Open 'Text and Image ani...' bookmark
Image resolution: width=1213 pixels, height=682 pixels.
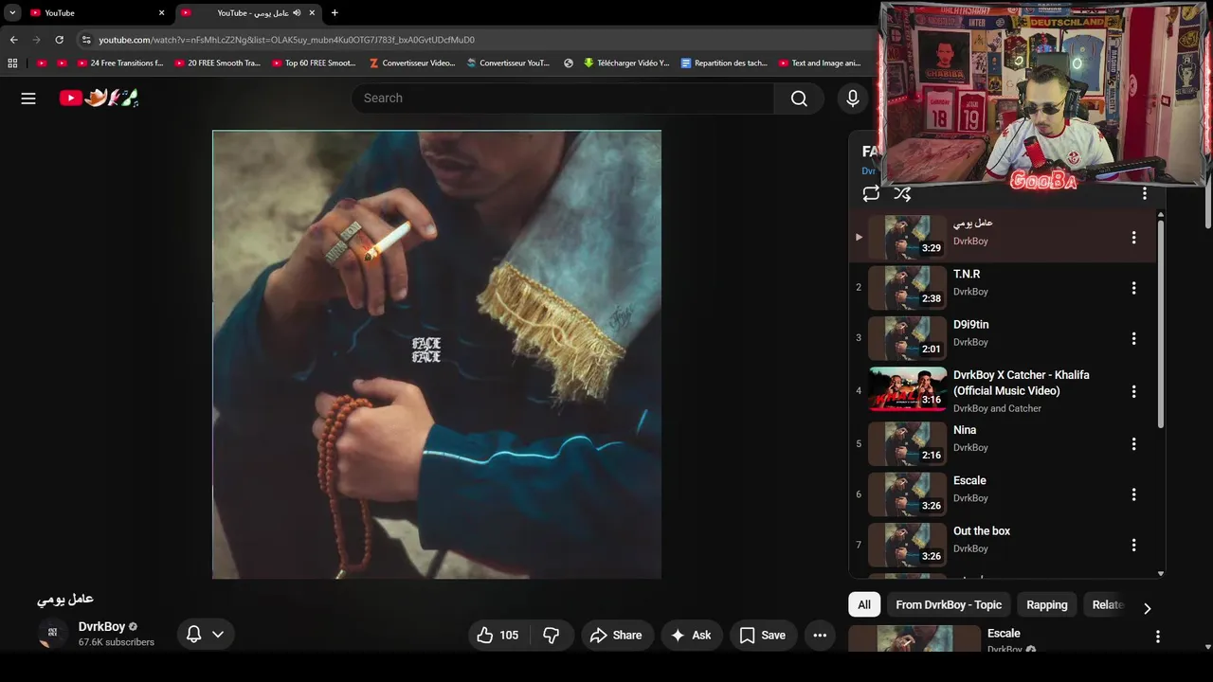tap(820, 63)
